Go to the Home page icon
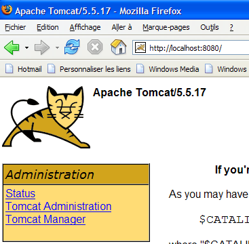Image resolution: width=249 pixels, height=244 pixels. click(x=119, y=47)
